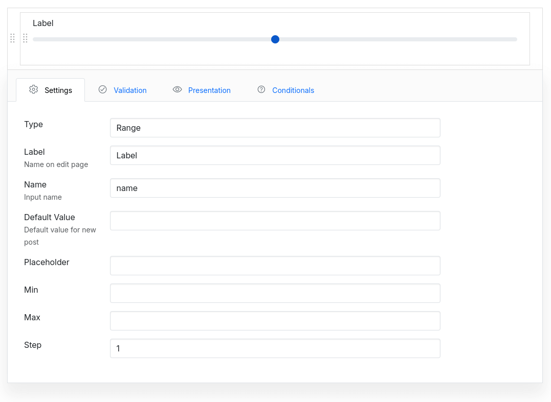Click into the Default Value input

click(275, 221)
